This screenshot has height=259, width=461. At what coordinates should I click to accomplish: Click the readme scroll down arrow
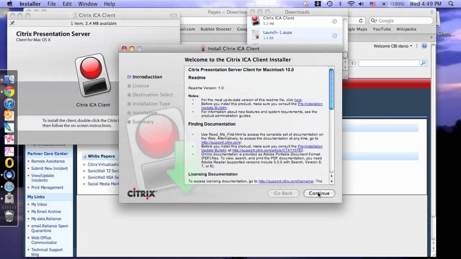pos(331,182)
